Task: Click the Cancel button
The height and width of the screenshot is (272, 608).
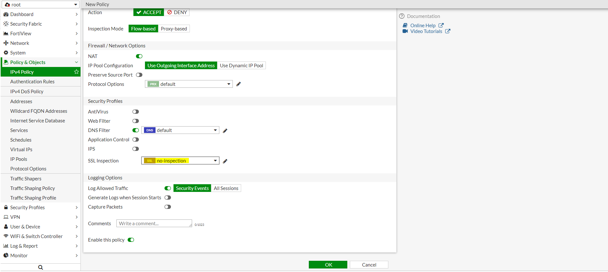Action: [369, 265]
